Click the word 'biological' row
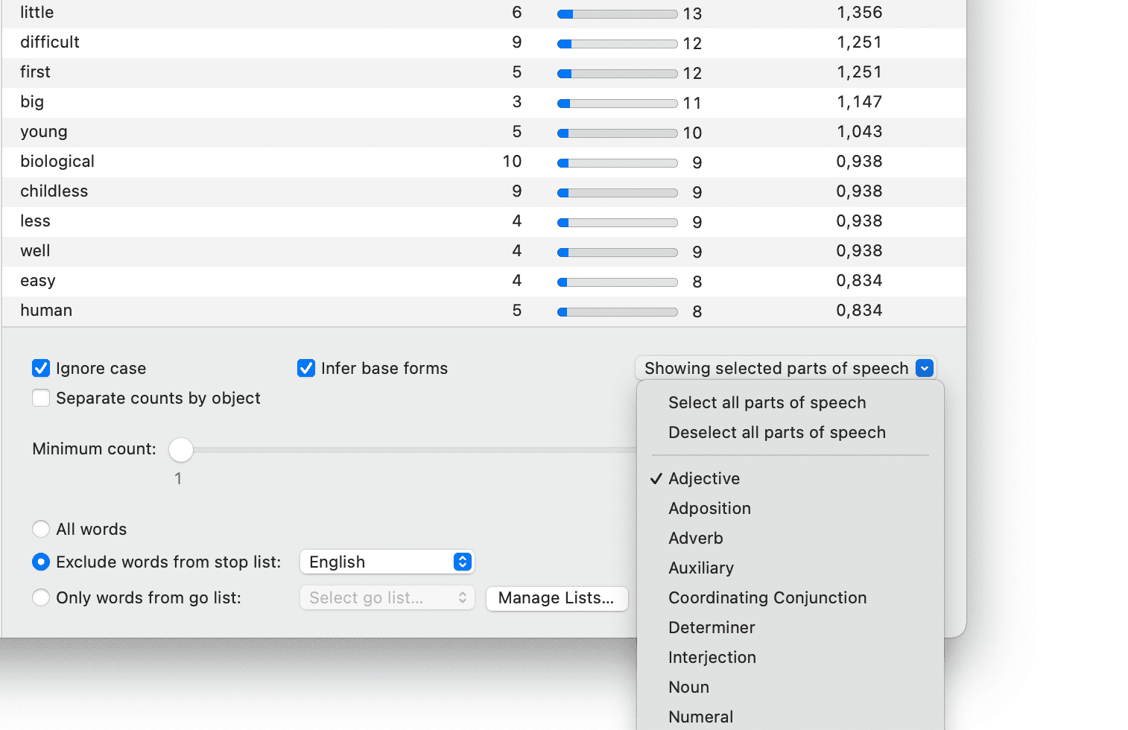Viewport: 1128px width, 730px height. tap(484, 162)
